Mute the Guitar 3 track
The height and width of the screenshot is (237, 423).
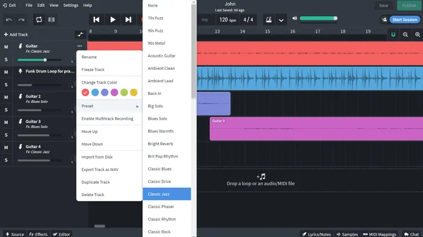(x=6, y=123)
